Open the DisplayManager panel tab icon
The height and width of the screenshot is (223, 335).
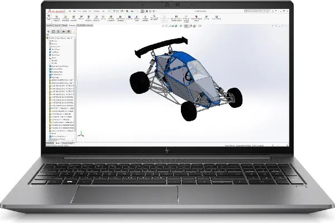click(x=69, y=31)
